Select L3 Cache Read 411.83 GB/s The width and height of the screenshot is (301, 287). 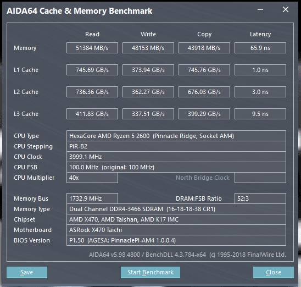tap(92, 114)
